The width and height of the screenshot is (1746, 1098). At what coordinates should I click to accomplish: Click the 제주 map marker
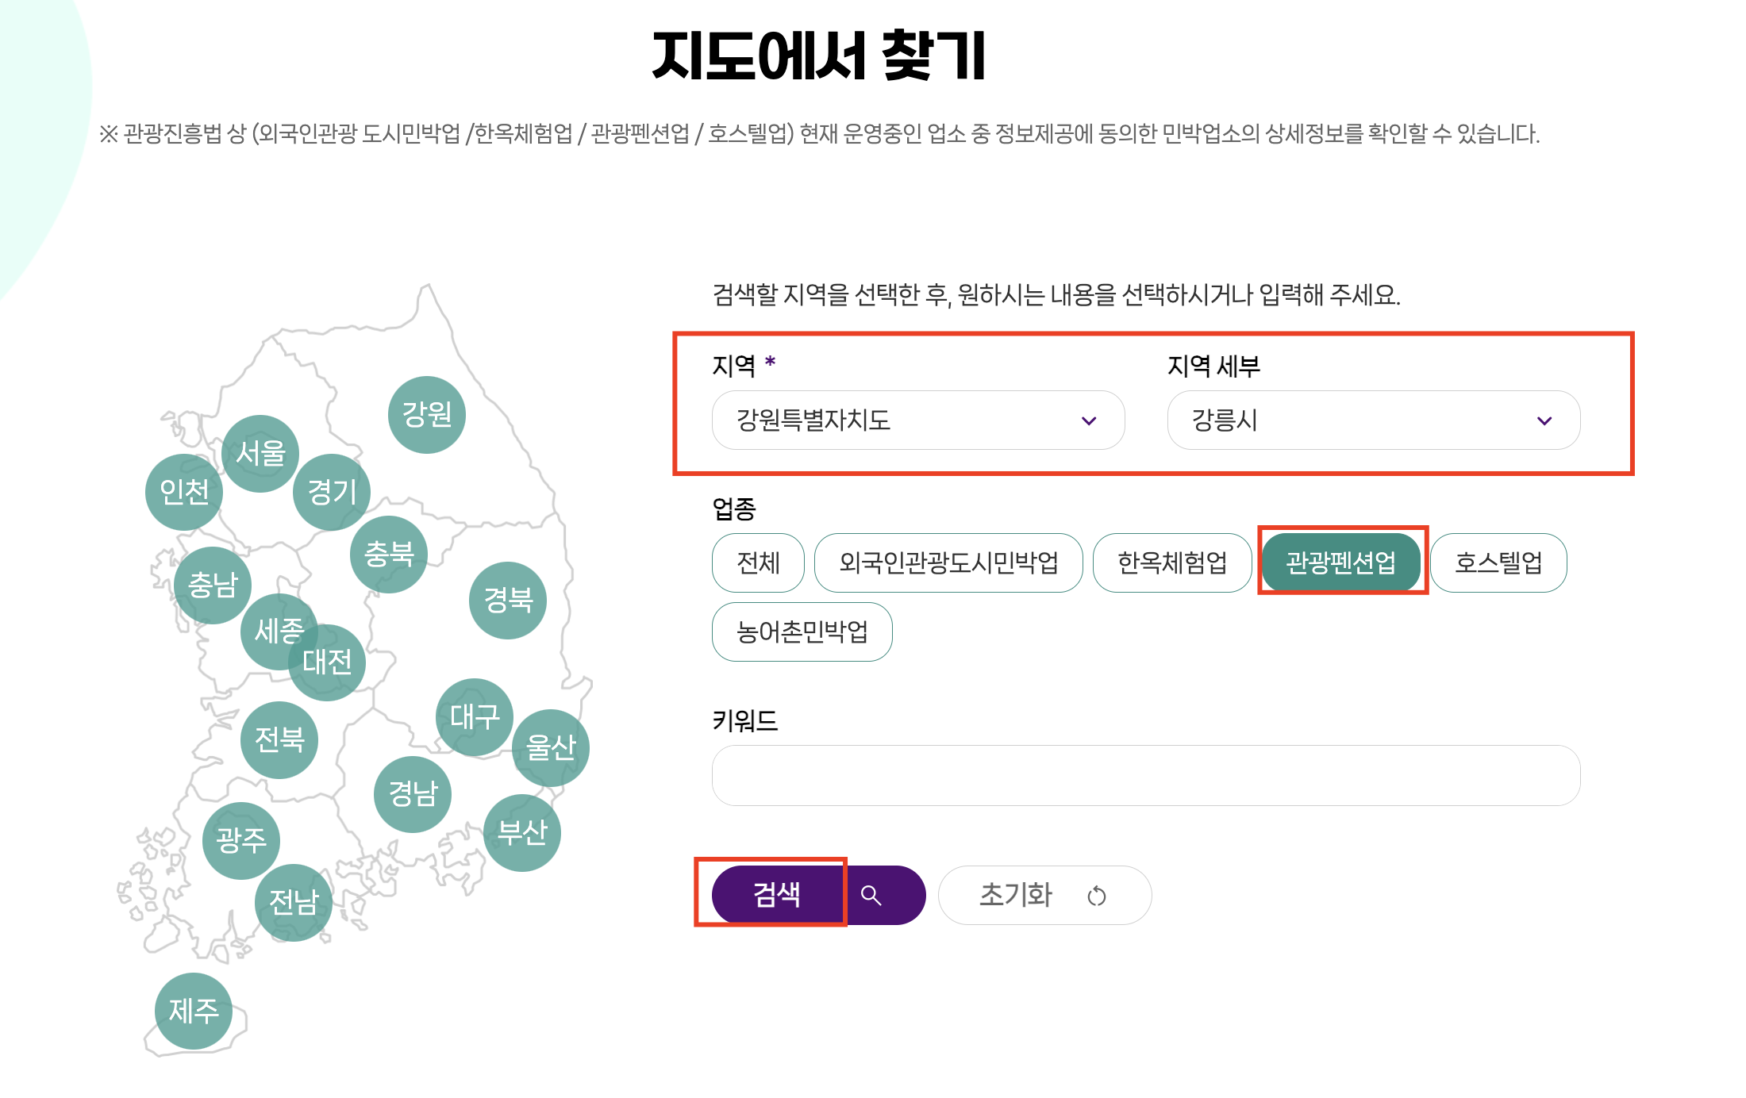[x=193, y=1011]
